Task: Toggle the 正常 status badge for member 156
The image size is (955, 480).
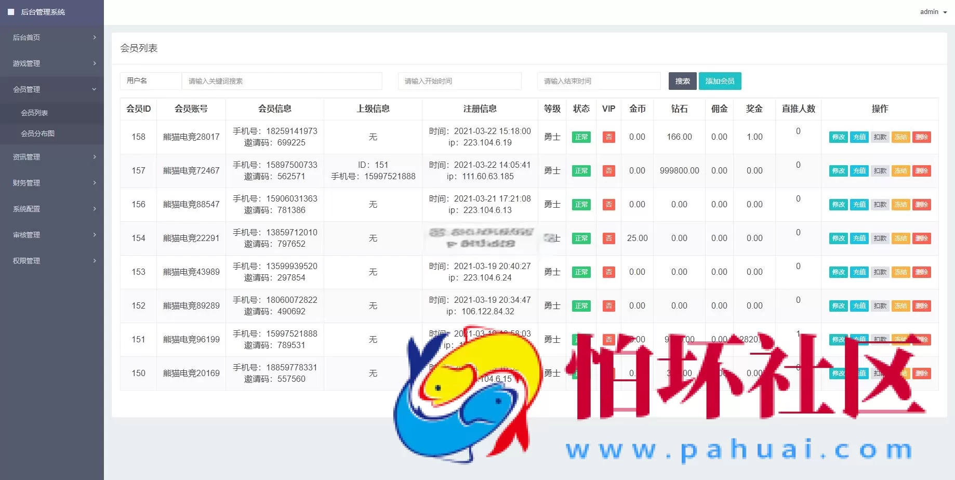Action: pyautogui.click(x=581, y=204)
